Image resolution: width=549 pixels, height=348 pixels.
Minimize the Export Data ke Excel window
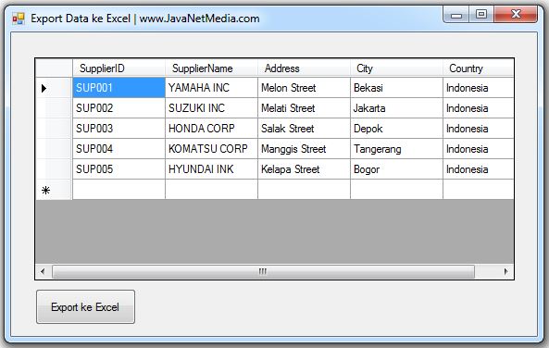tap(455, 15)
